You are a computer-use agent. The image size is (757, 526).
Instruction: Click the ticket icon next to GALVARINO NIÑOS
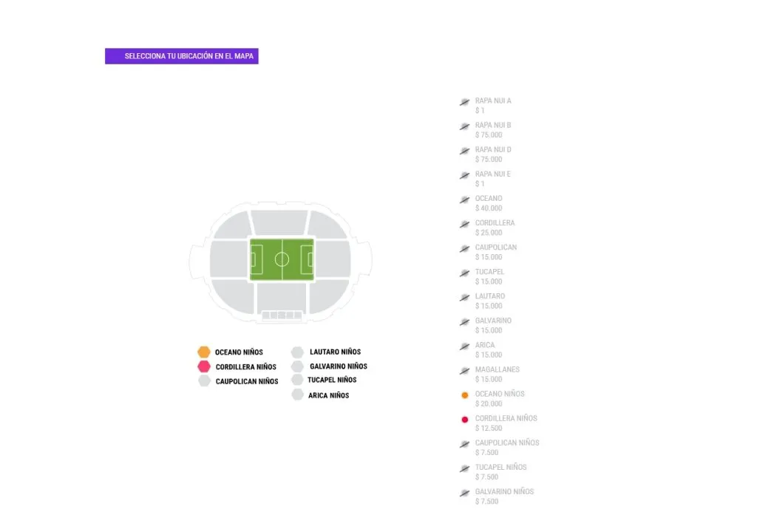[464, 492]
